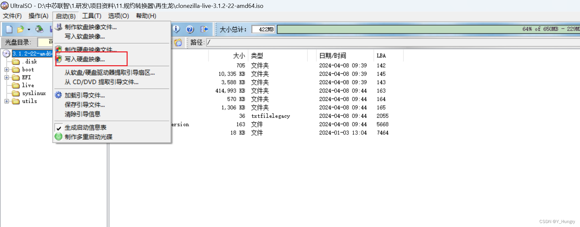Image resolution: width=580 pixels, height=227 pixels.
Task: Click the blue info (i) toolbar icon
Action: pos(176,29)
